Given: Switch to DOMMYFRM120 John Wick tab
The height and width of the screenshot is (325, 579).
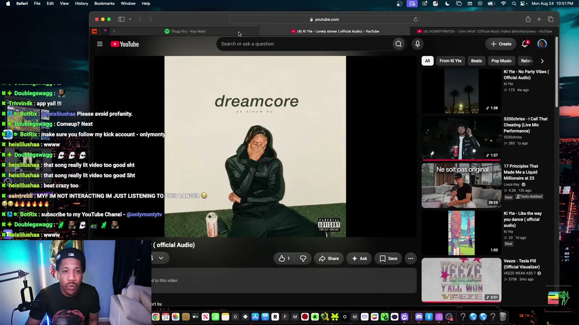Looking at the screenshot, I should coord(484,31).
